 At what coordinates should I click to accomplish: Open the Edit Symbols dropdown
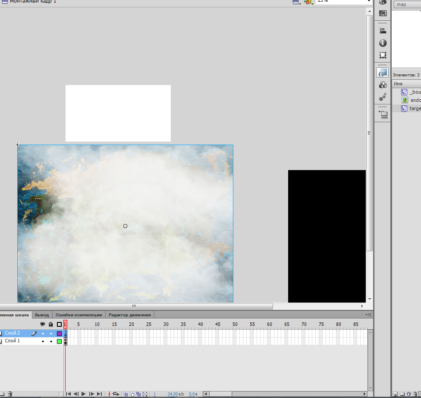pos(309,2)
